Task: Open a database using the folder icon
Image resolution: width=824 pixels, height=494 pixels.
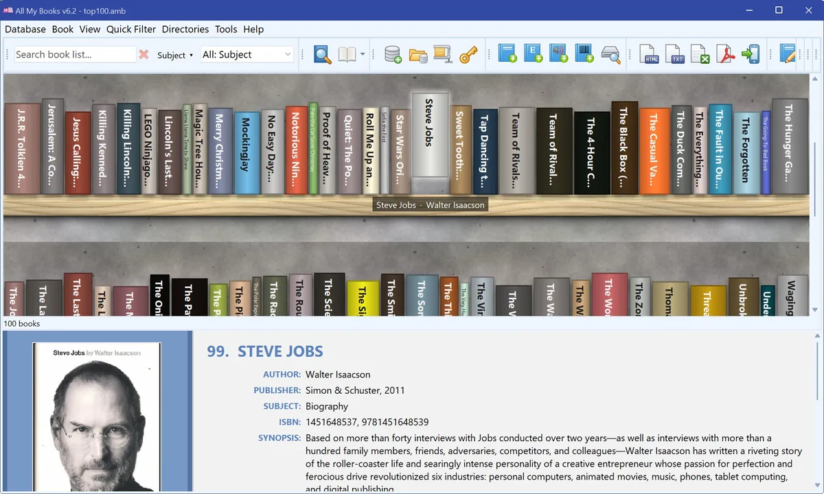Action: click(418, 55)
